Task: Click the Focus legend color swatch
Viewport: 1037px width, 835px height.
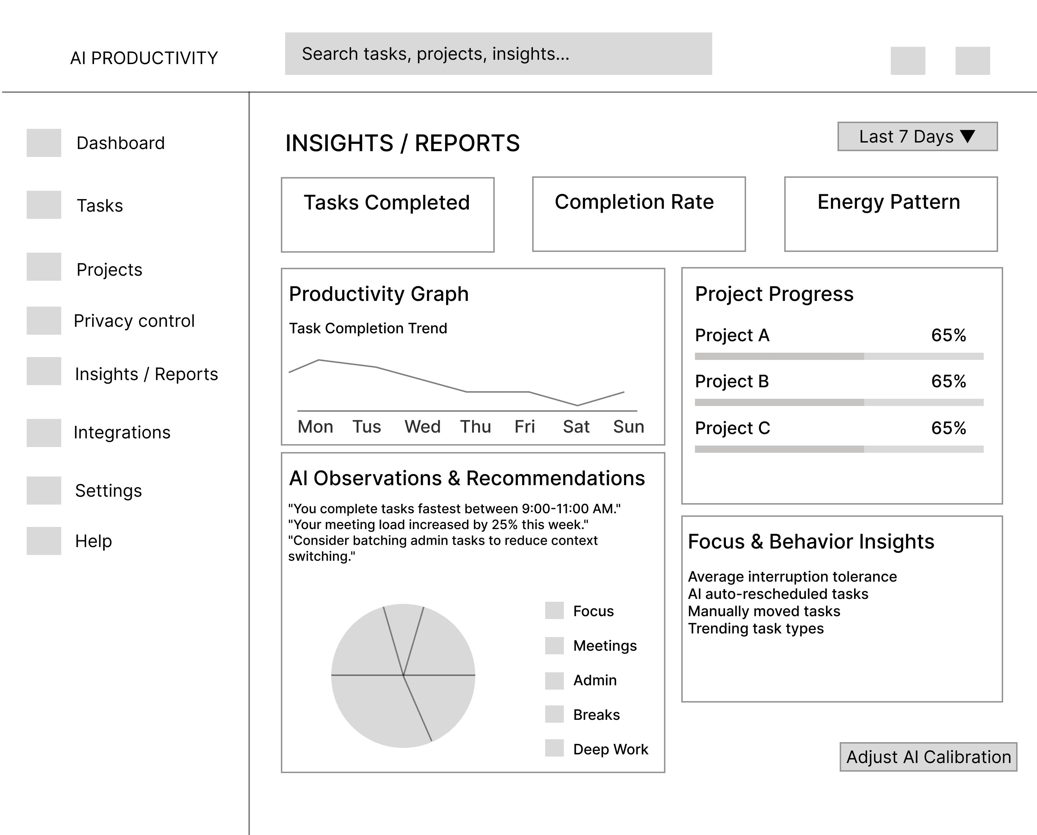Action: pyautogui.click(x=555, y=611)
